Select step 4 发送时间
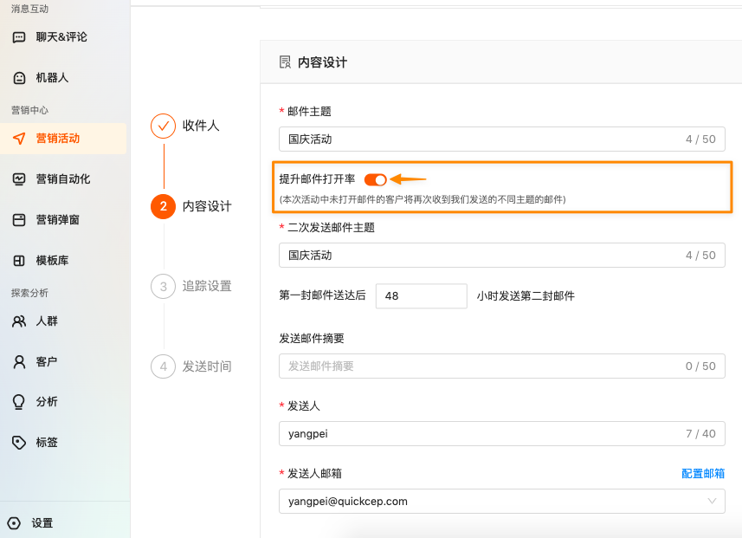 tap(191, 366)
